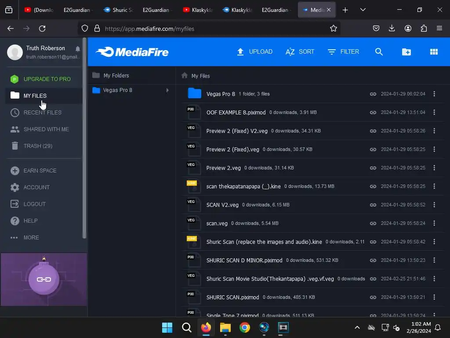450x338 pixels.
Task: Create a new folder with the folder-plus icon
Action: pos(406,52)
